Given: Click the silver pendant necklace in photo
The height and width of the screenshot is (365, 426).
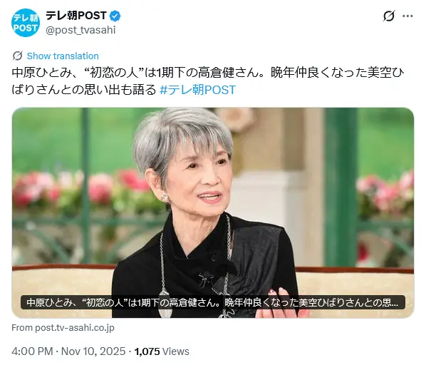Looking at the screenshot, I should pos(165,304).
